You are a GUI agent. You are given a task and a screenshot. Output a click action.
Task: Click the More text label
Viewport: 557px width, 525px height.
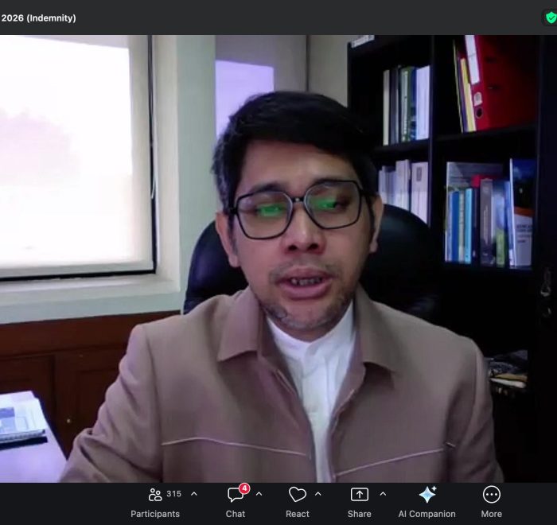click(x=492, y=514)
